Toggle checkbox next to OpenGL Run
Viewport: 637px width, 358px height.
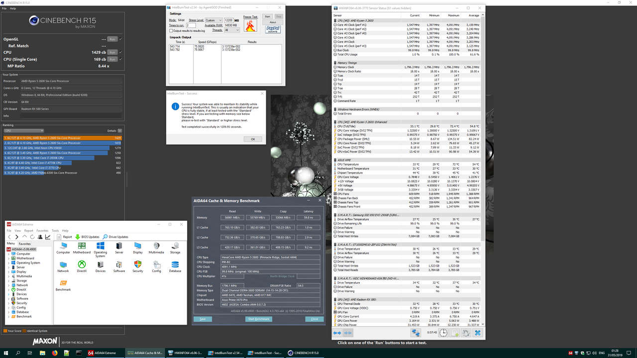120,39
